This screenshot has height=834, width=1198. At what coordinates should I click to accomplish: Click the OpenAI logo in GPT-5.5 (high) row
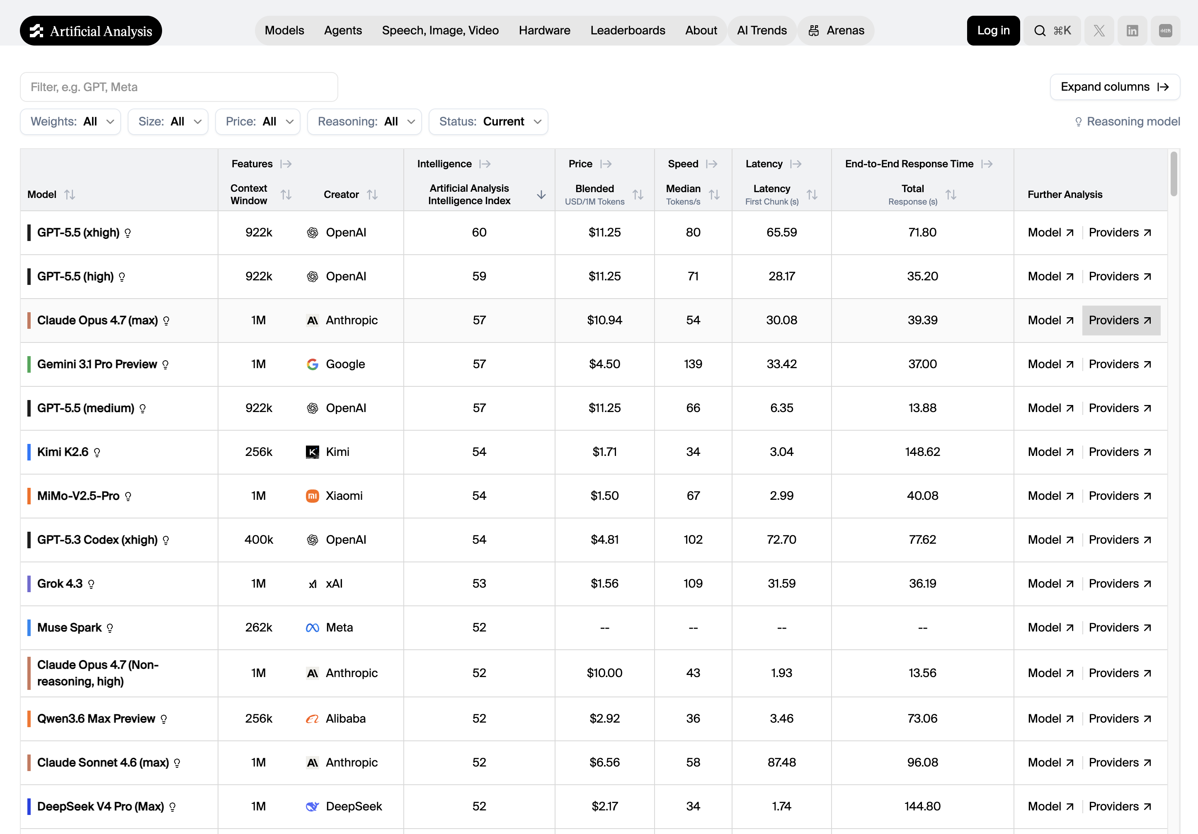point(312,276)
